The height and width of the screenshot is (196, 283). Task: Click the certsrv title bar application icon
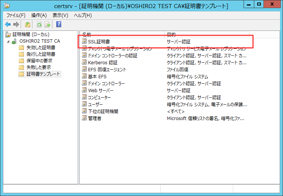click(x=7, y=6)
